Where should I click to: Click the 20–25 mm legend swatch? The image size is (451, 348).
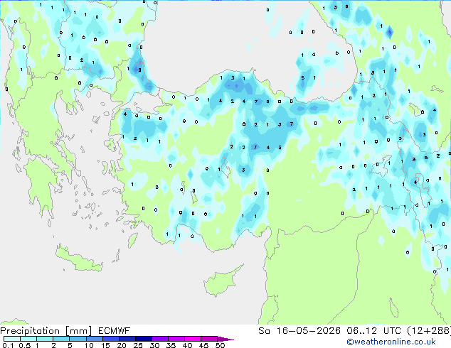point(127,339)
